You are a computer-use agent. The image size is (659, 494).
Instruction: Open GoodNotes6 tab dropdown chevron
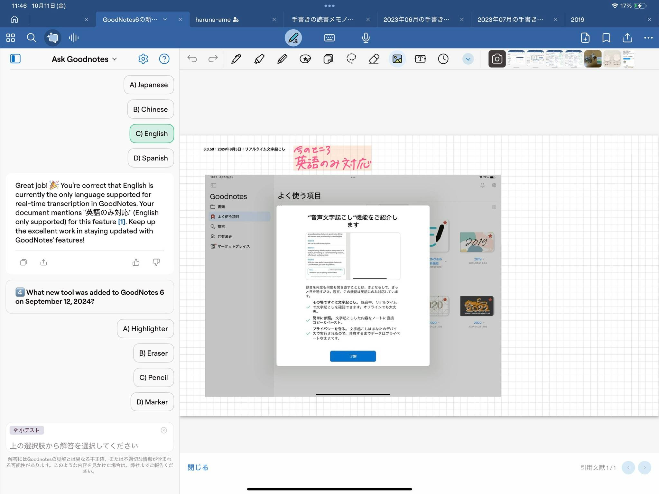[165, 20]
